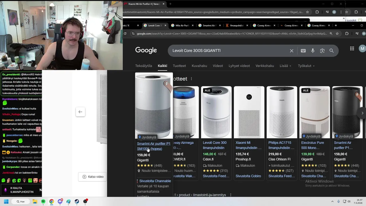366x206 pixels.
Task: Bookmark the Google results page with star
Action: [x=337, y=33]
